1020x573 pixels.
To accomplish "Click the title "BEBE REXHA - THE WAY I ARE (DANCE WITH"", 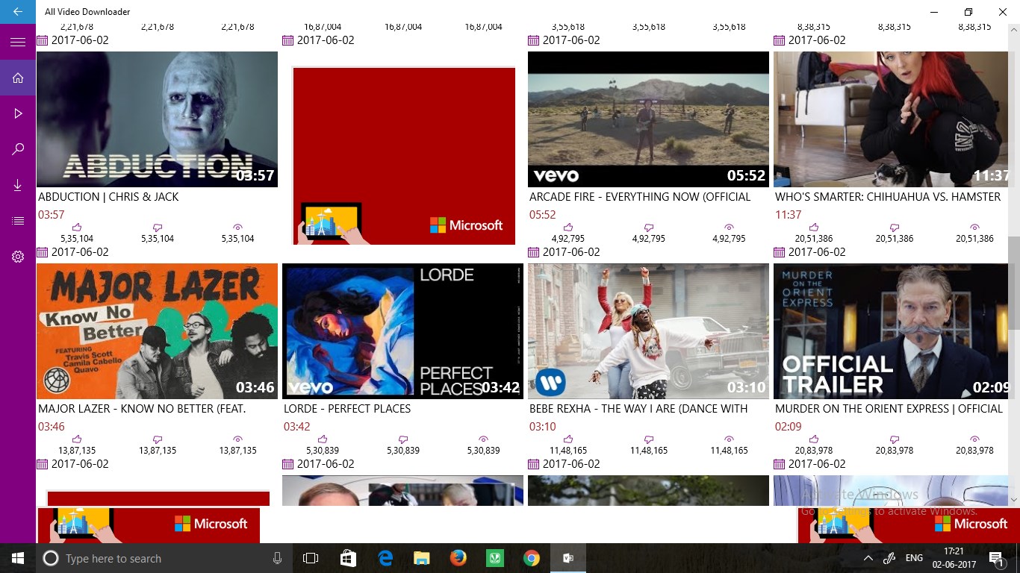I will (638, 409).
